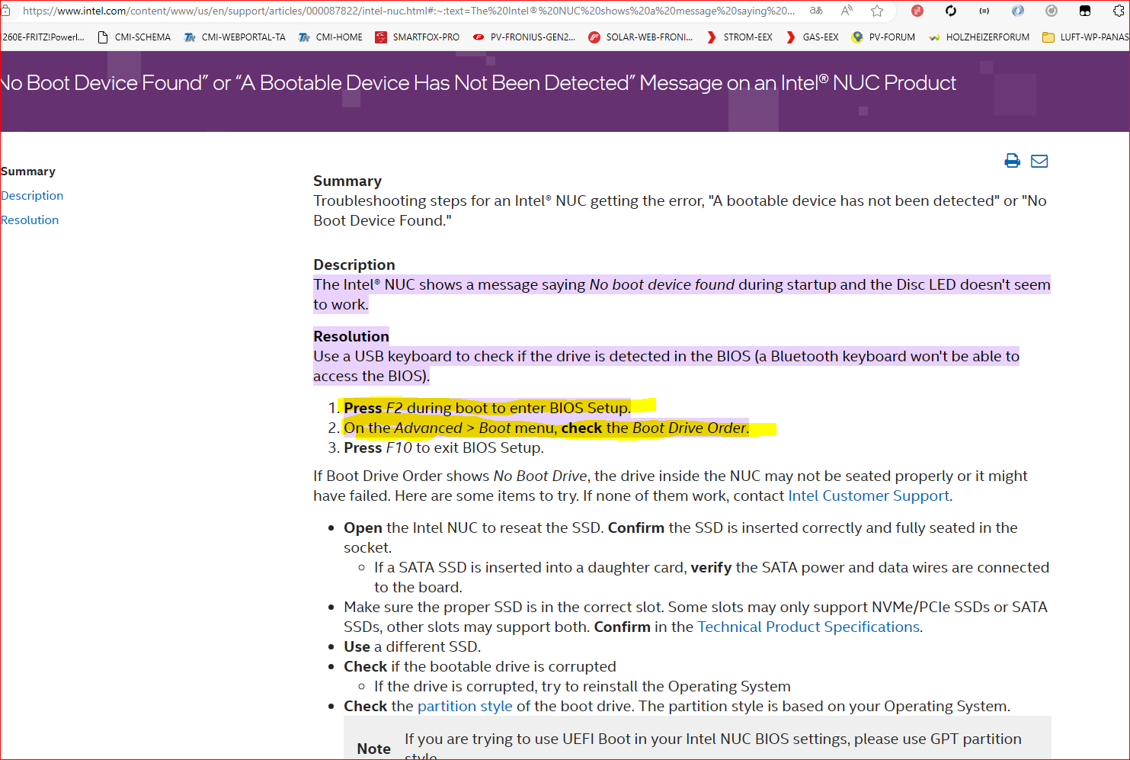Open the CMI-HOME bookmark
Viewport: 1130px width, 760px height.
(331, 37)
